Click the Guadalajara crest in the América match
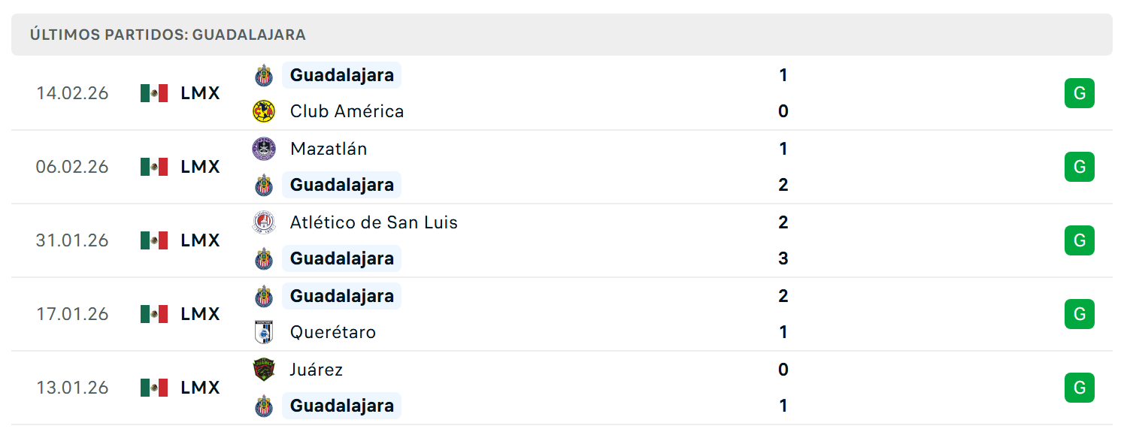This screenshot has width=1124, height=438. tap(264, 75)
